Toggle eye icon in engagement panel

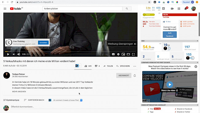click(x=159, y=13)
